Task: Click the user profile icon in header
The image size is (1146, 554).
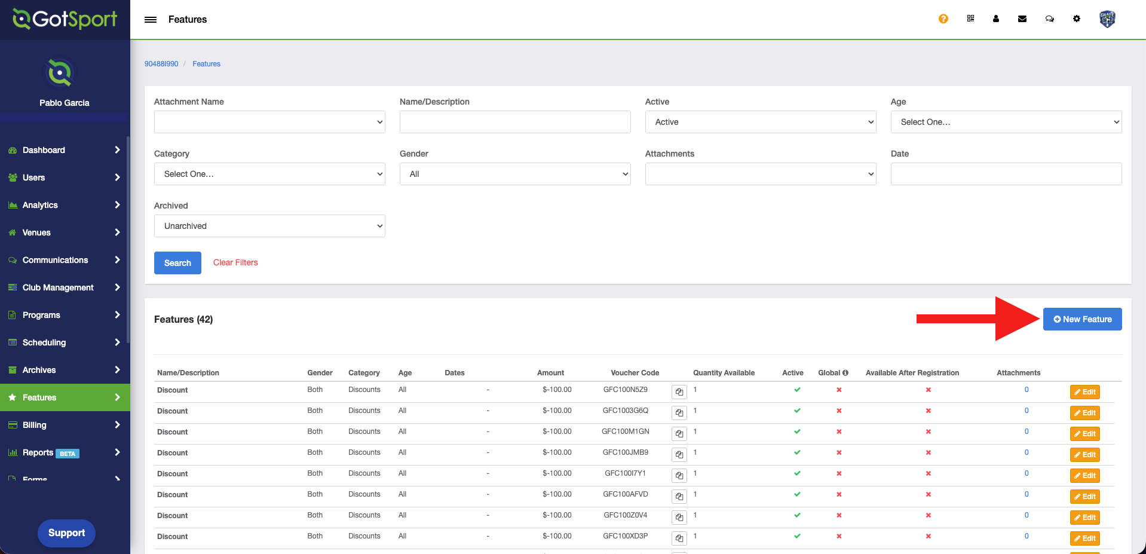Action: (x=996, y=19)
